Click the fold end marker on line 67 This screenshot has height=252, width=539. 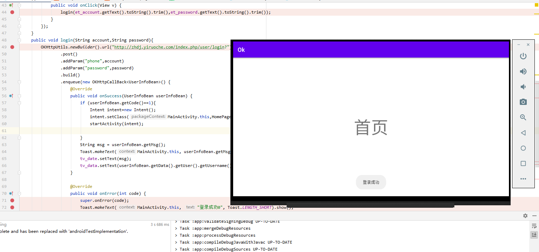(x=19, y=173)
